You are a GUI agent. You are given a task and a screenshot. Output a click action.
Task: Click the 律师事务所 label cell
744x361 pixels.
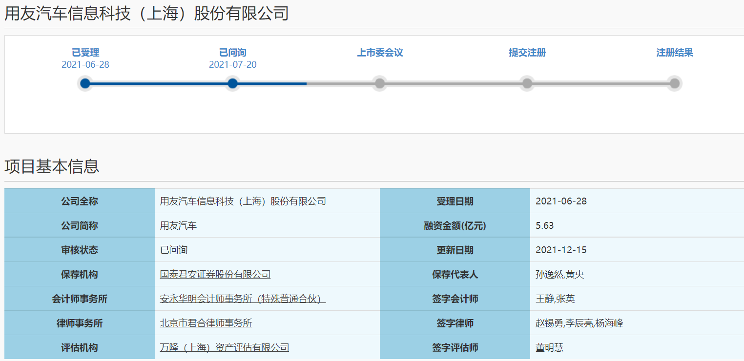pyautogui.click(x=80, y=323)
